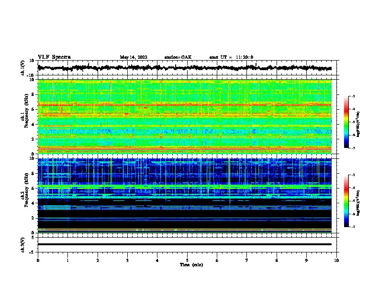Click time axis tick label "2"

tap(98, 261)
